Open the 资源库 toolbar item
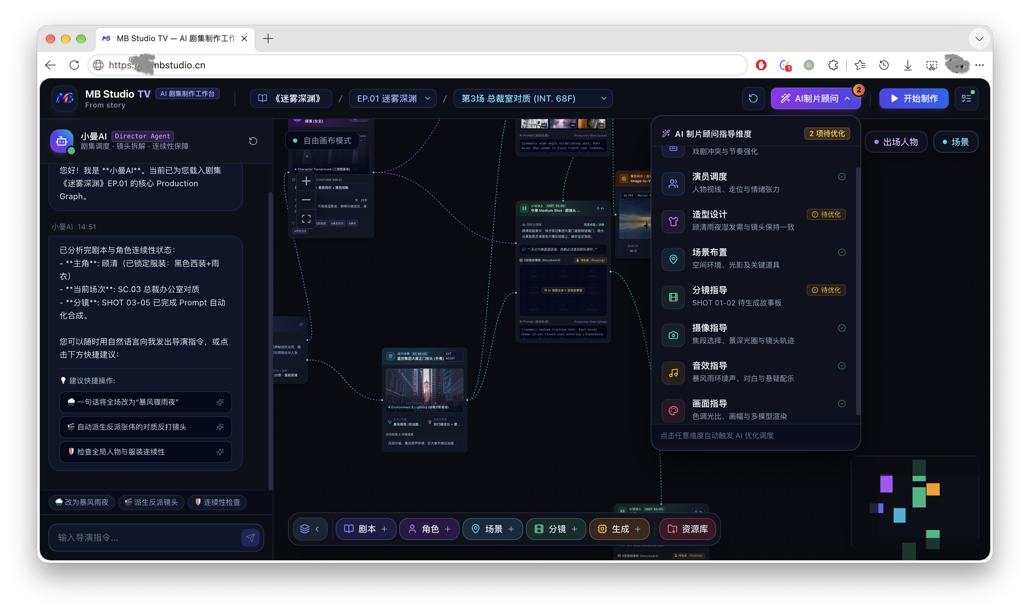Image resolution: width=1030 pixels, height=612 pixels. coord(687,529)
